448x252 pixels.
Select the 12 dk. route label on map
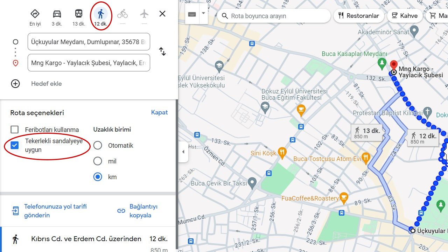pos(423,138)
